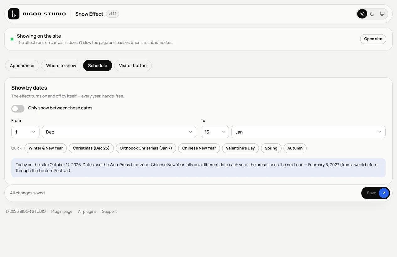Open the Where to show tab
This screenshot has width=397, height=257.
[61, 66]
